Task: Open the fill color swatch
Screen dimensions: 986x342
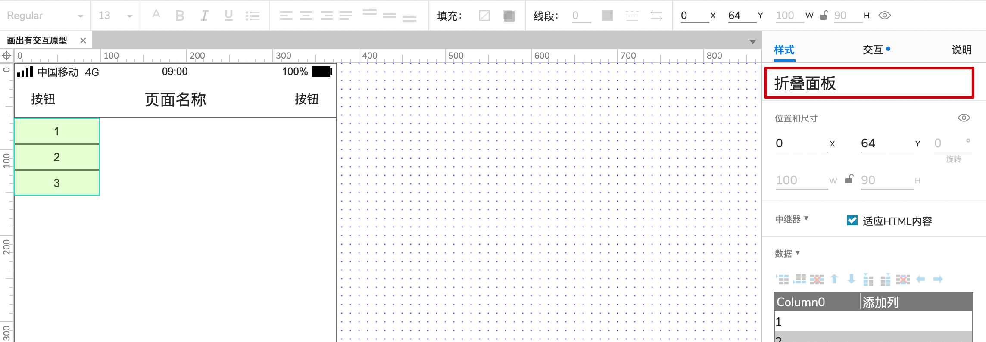Action: pyautogui.click(x=509, y=16)
